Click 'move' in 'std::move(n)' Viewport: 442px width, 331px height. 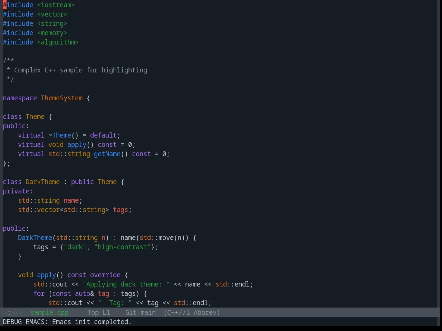coord(166,238)
